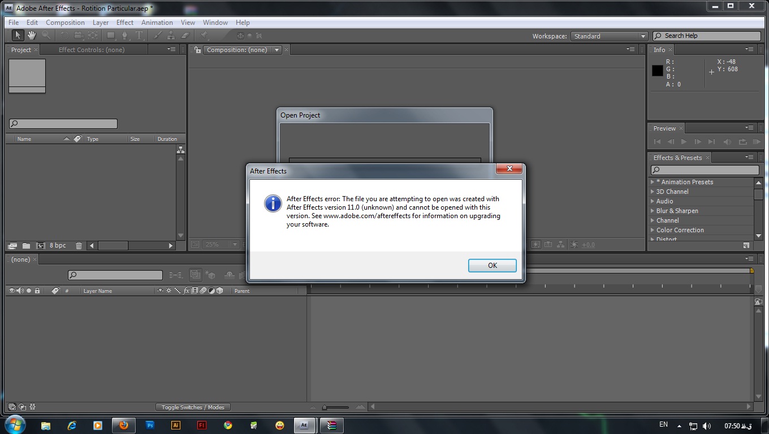This screenshot has width=769, height=434.
Task: Click the Live Update icon in timeline
Action: coord(196,275)
